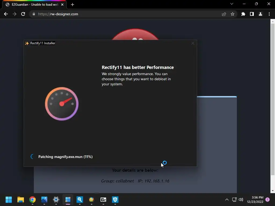Minimize the Chrome window
275x206 pixels.
(244, 4)
